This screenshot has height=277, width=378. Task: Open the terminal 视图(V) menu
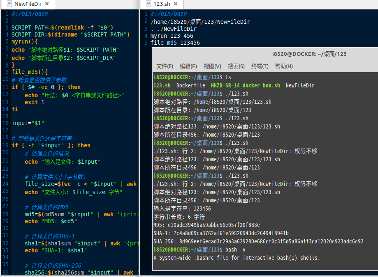(212, 66)
